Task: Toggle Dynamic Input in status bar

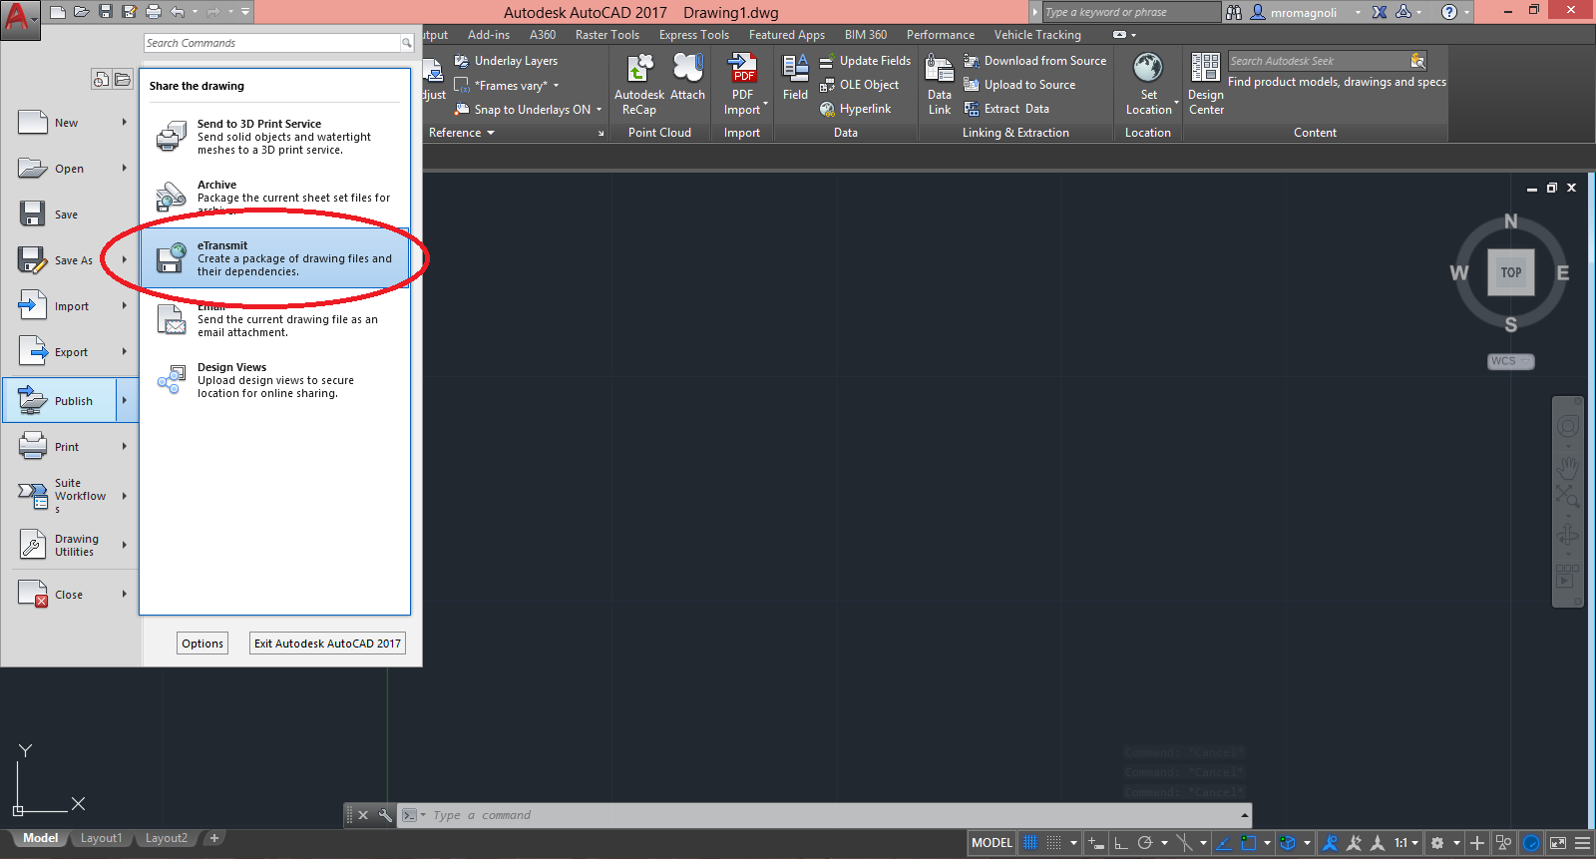Action: (x=1095, y=843)
